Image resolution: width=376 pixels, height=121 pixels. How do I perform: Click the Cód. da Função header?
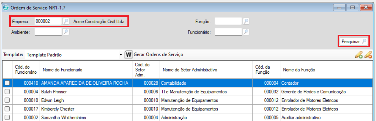pos(266,70)
